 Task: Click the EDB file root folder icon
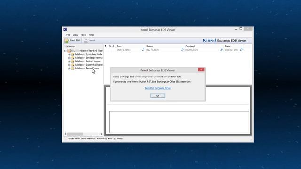click(69, 51)
